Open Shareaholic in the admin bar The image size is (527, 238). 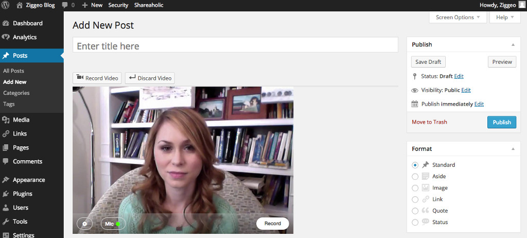[149, 5]
